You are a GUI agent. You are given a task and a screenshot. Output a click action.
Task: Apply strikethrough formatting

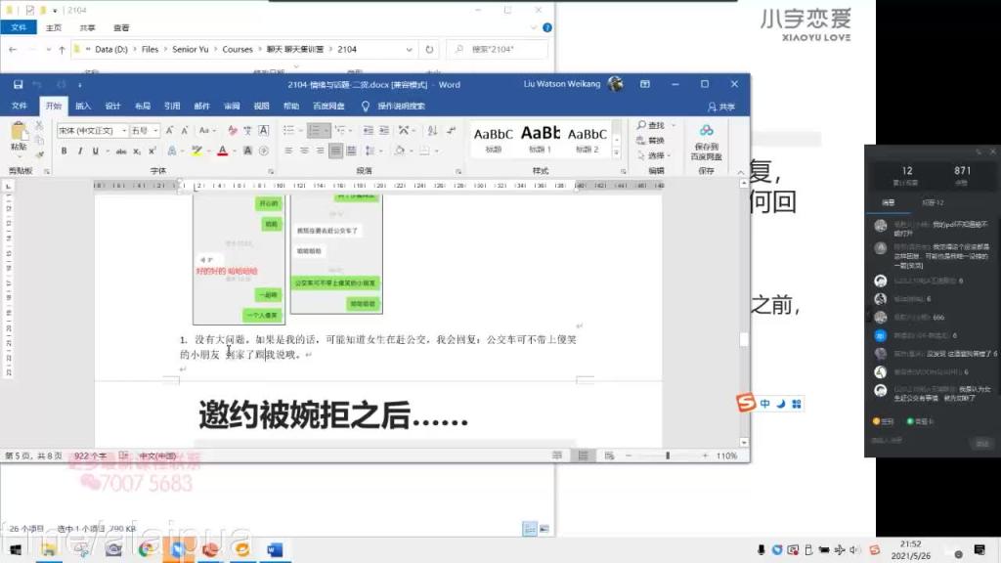[x=120, y=152]
